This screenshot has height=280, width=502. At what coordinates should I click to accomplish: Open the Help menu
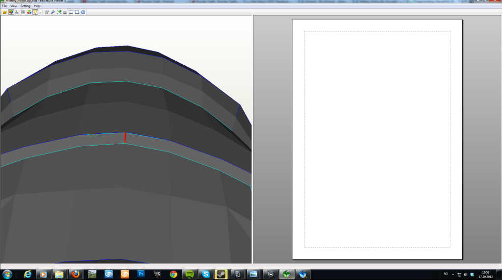[x=37, y=6]
